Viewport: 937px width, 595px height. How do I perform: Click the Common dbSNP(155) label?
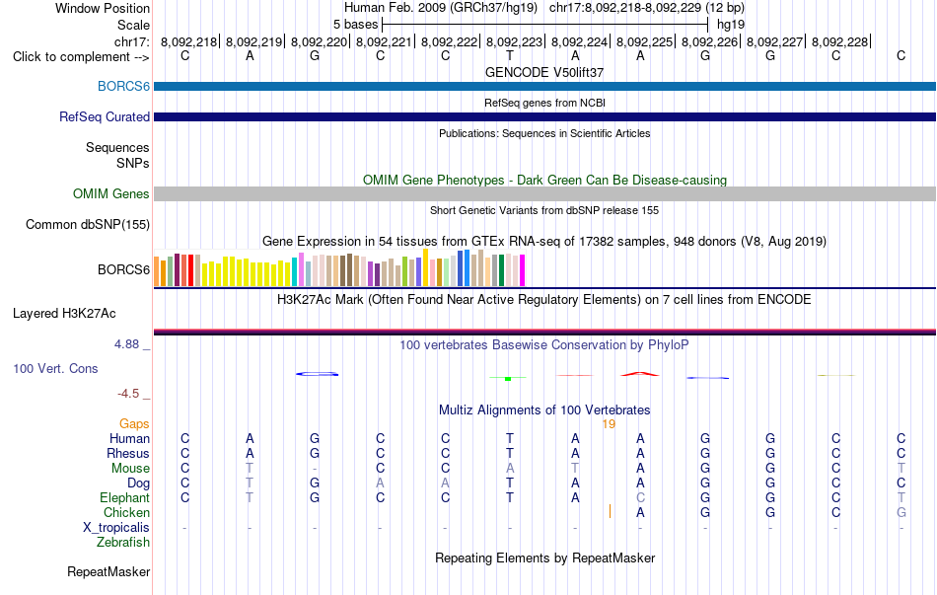point(88,224)
